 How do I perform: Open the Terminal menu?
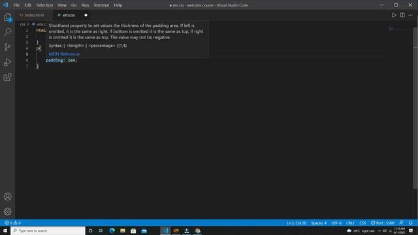pyautogui.click(x=101, y=5)
